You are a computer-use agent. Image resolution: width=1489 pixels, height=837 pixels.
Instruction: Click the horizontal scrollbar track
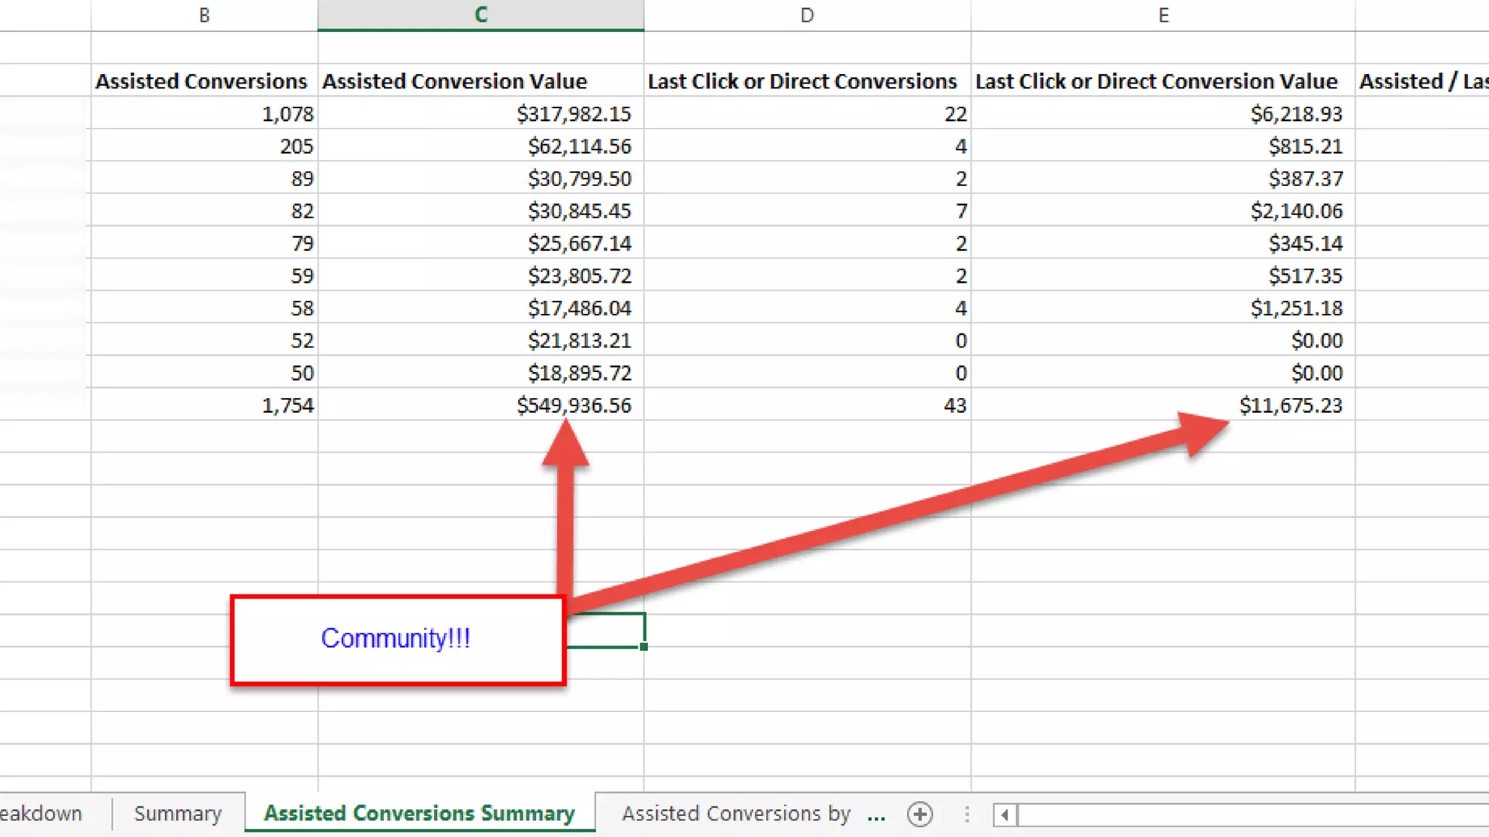point(1251,814)
